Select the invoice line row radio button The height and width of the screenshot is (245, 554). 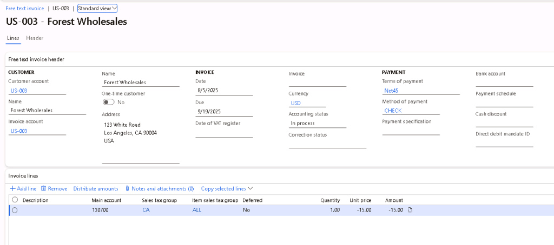click(15, 210)
